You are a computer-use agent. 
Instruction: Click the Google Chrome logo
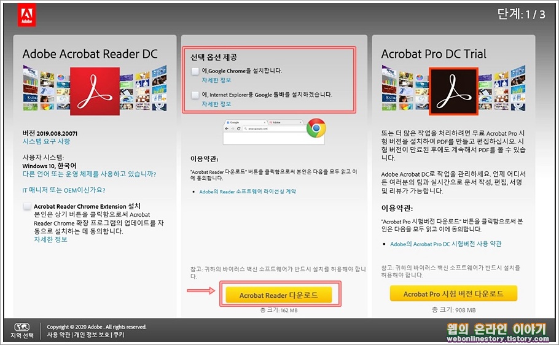(x=316, y=128)
